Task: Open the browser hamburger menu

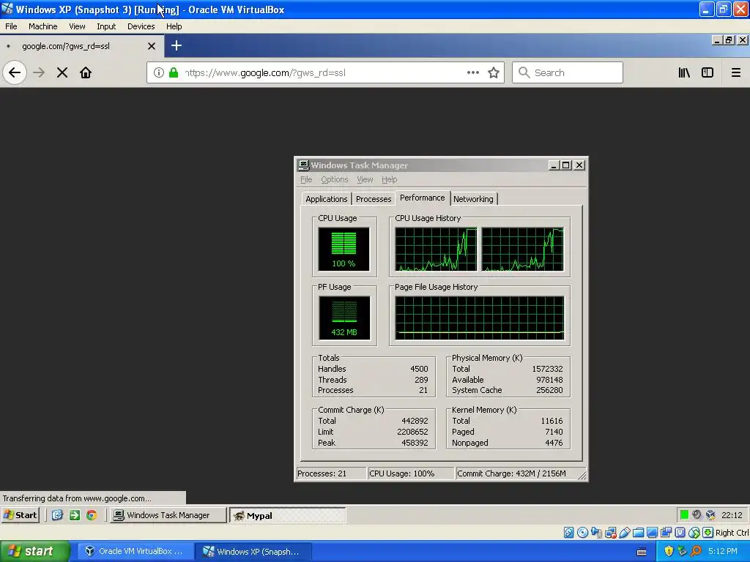Action: (x=736, y=72)
